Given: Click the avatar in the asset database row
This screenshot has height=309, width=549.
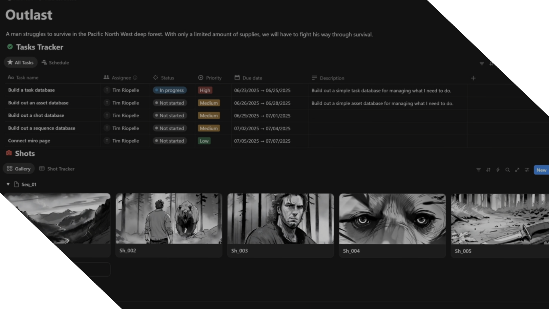Looking at the screenshot, I should 107,103.
